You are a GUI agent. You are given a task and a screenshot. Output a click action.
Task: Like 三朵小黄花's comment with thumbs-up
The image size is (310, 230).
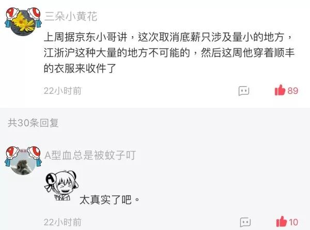[280, 90]
